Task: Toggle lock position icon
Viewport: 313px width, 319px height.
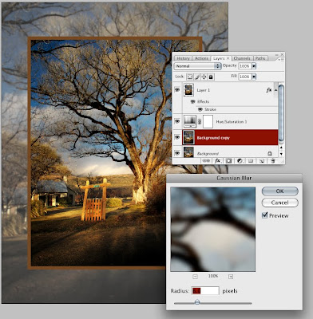Action: (204, 77)
